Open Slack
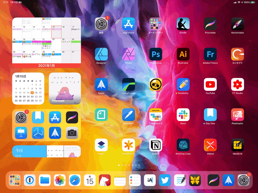Image resolution: width=258 pixels, height=193 pixels. 183,114
